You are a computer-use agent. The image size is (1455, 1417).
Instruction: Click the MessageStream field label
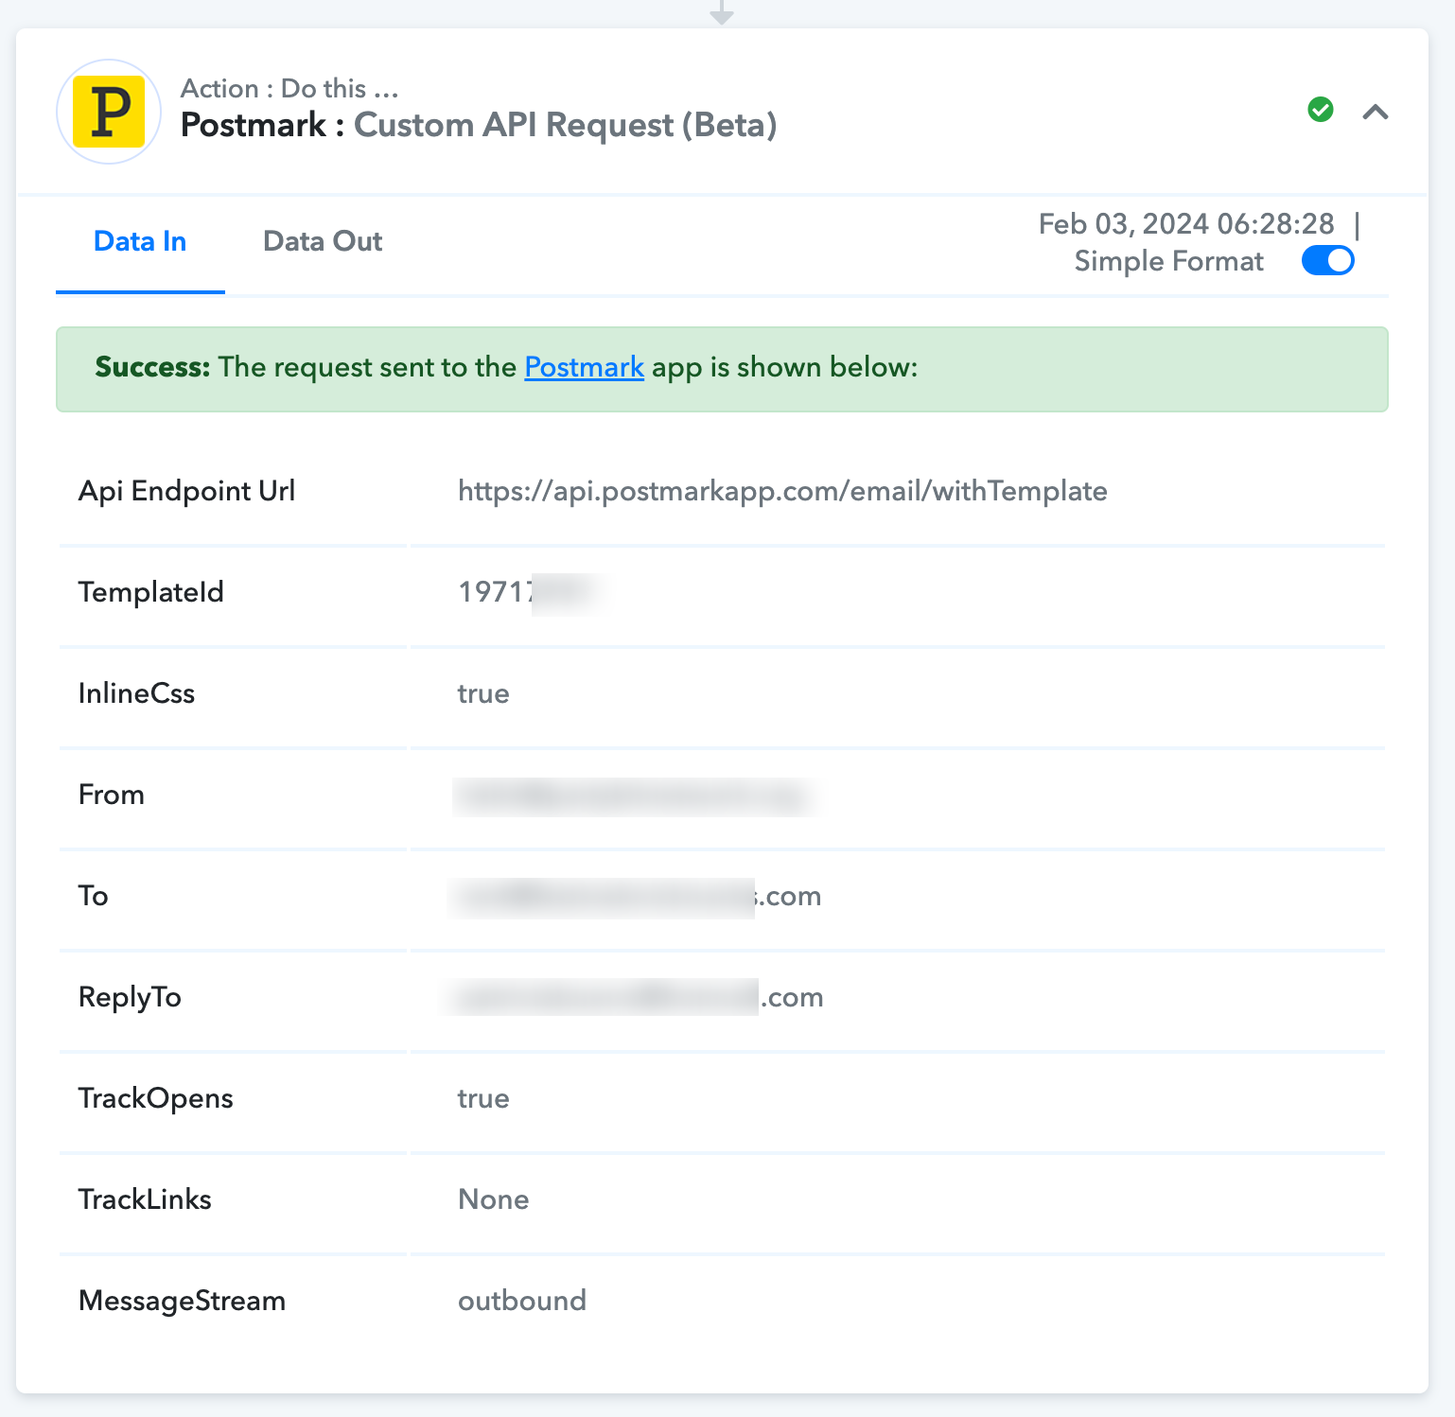pyautogui.click(x=182, y=1301)
